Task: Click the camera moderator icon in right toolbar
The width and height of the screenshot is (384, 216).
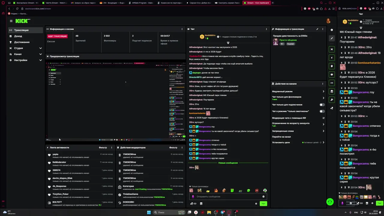Action: point(331,91)
